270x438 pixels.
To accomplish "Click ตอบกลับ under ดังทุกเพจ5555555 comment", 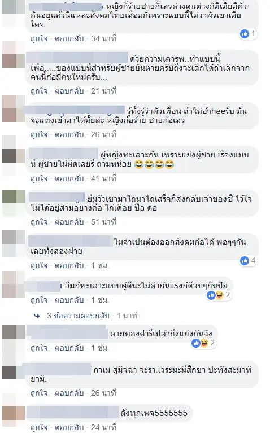I will click(69, 427).
